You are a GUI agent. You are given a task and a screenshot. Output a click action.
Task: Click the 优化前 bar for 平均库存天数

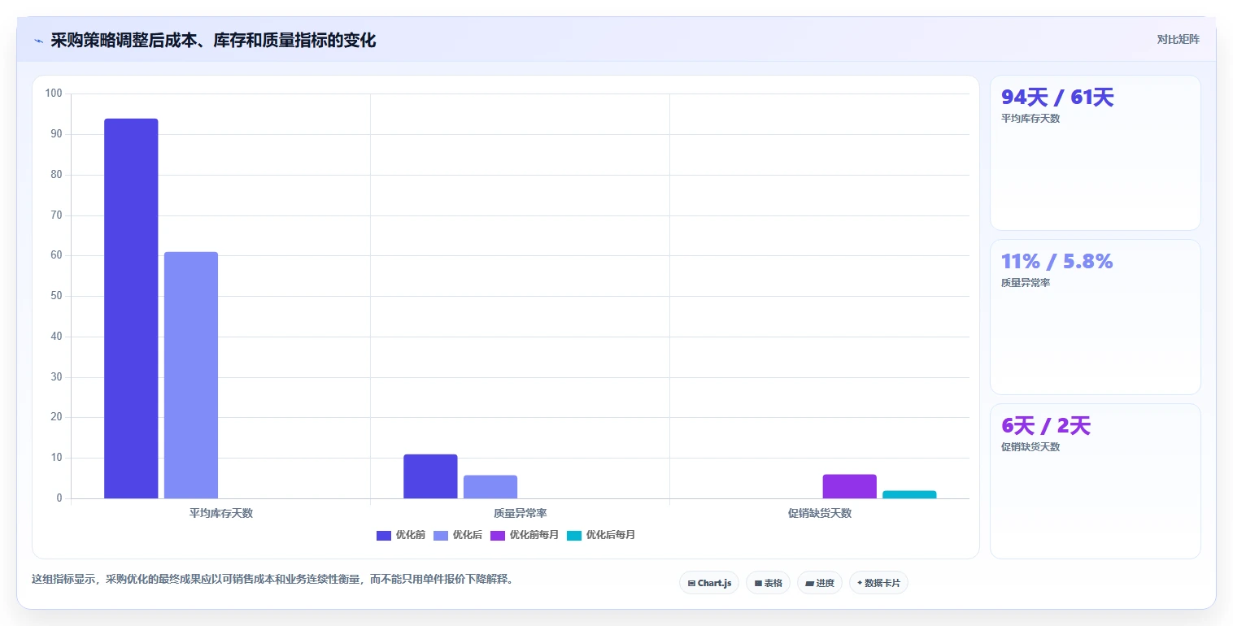(131, 308)
